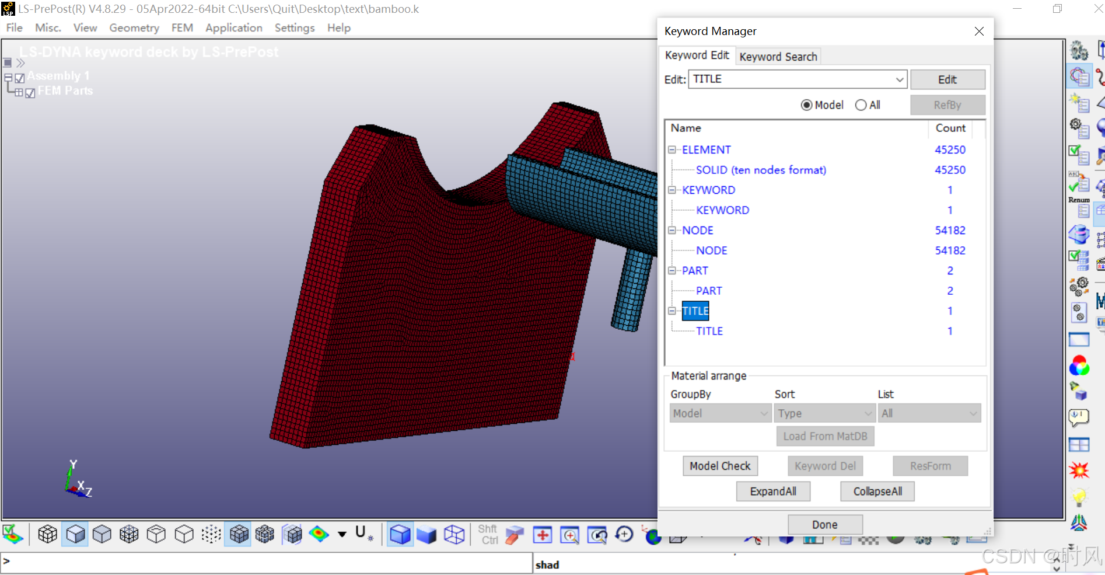Collapse the Assembly 1 tree node
The height and width of the screenshot is (575, 1105).
coord(8,77)
